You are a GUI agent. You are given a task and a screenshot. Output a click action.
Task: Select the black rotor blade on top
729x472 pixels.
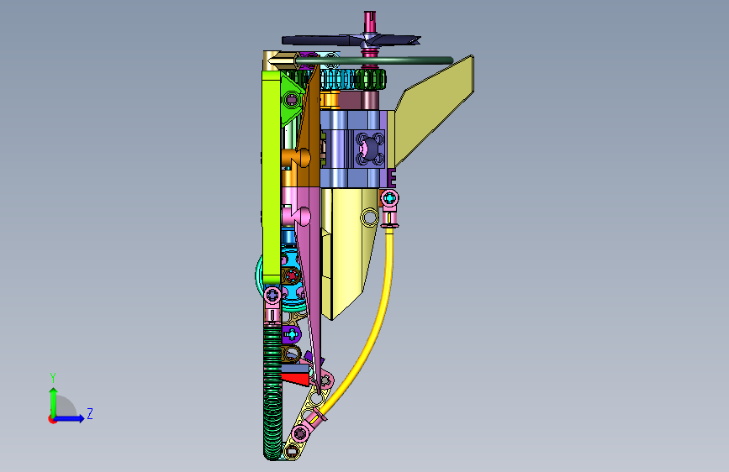tap(351, 40)
